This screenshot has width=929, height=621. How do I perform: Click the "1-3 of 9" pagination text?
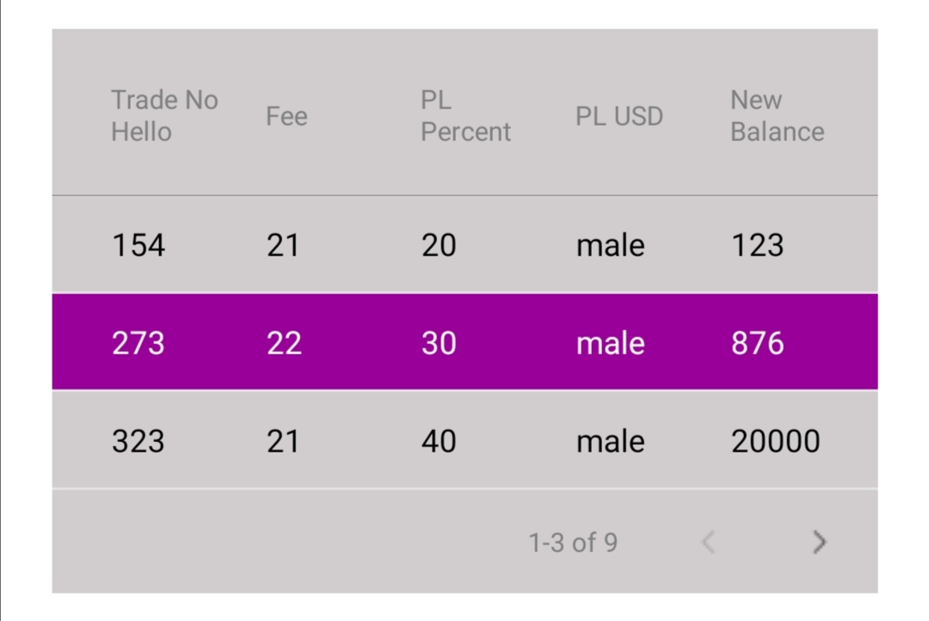[573, 543]
